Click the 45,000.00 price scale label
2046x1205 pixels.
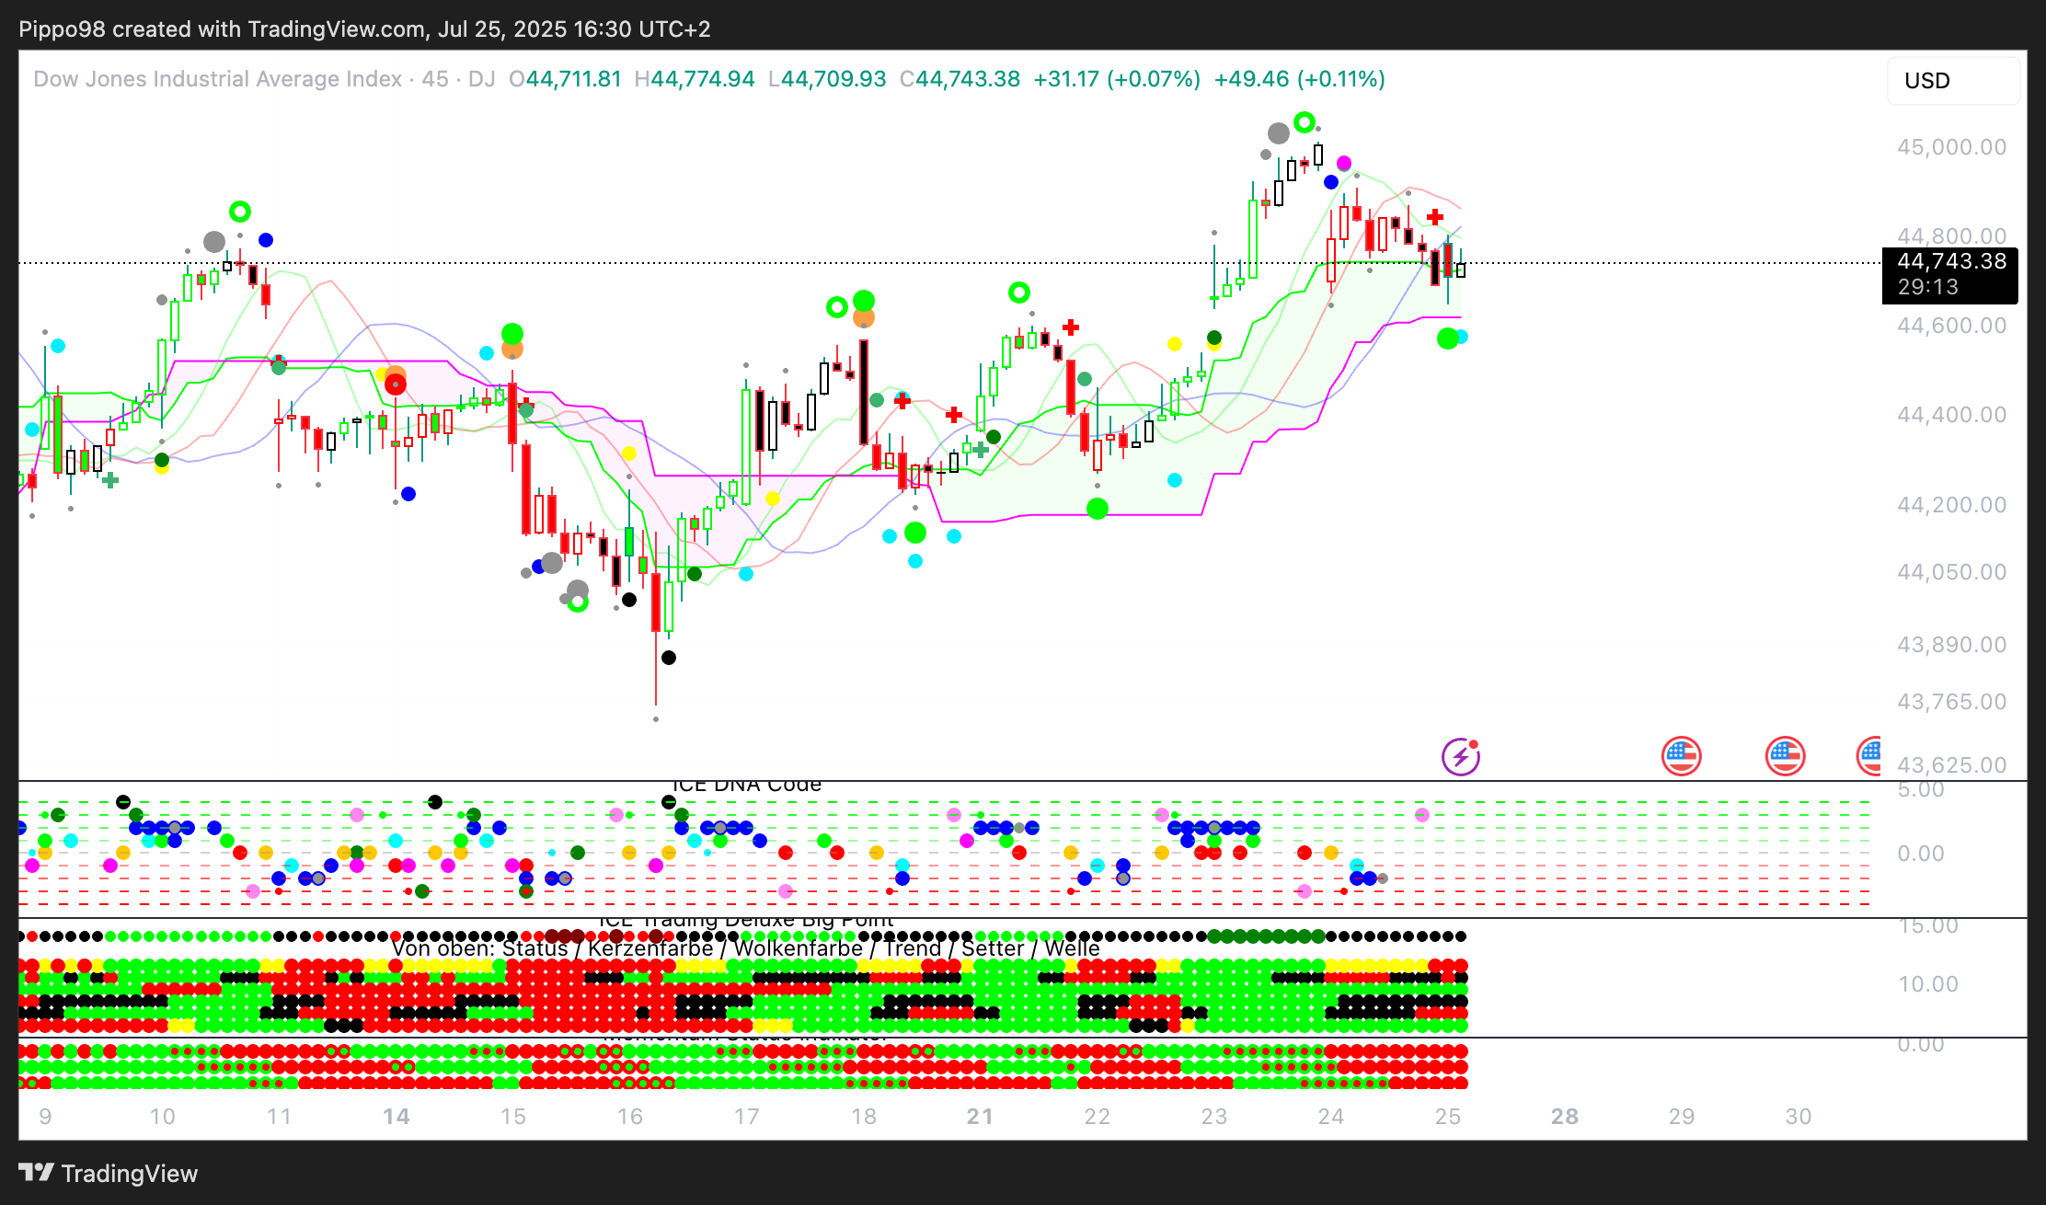[1951, 147]
